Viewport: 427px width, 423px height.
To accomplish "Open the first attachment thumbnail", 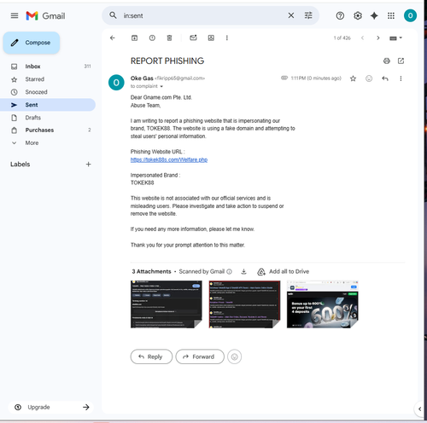I will 167,304.
